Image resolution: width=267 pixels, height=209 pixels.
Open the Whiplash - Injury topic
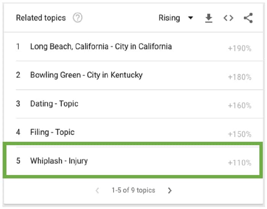coord(59,161)
